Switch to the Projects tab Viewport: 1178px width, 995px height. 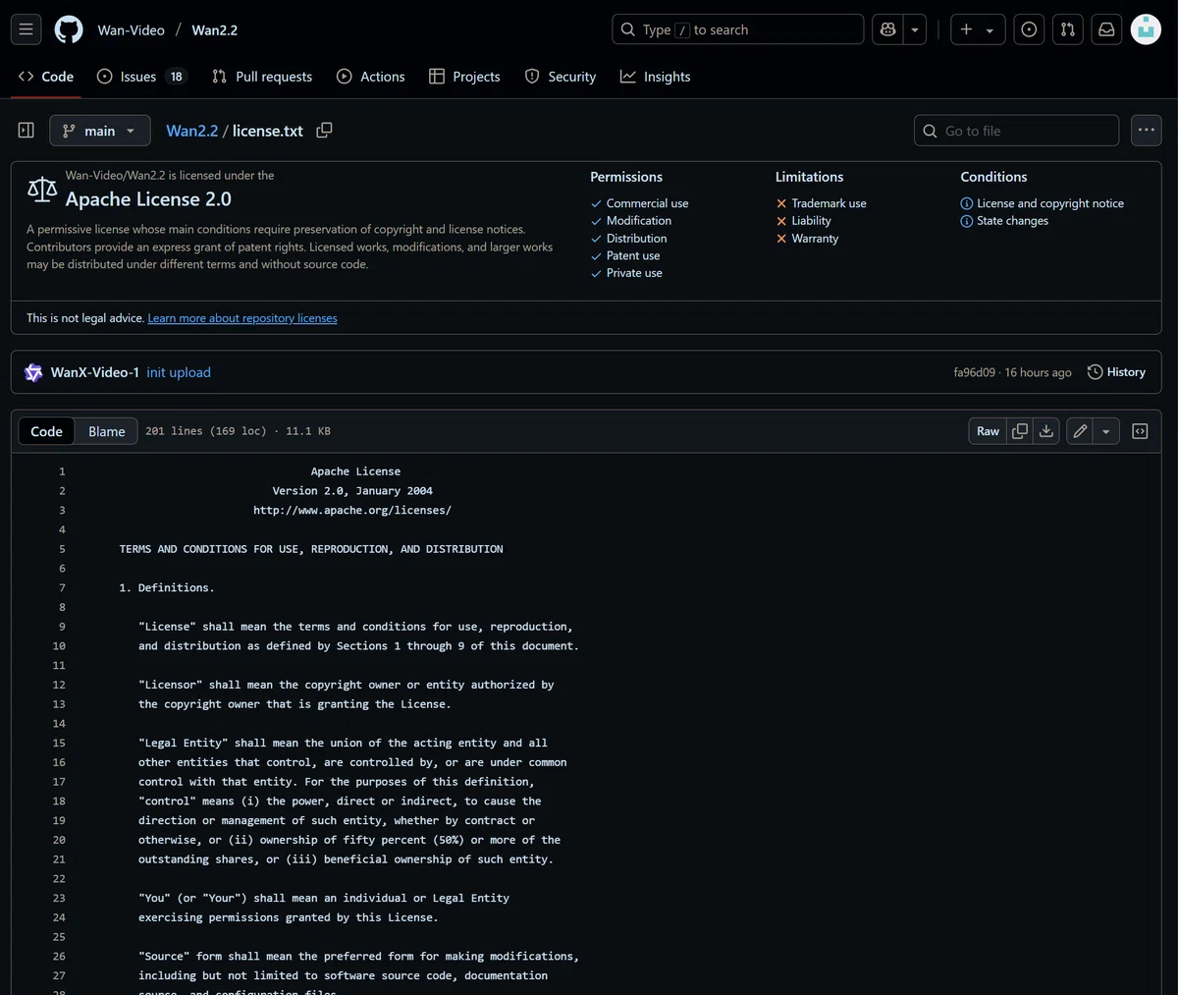click(464, 77)
